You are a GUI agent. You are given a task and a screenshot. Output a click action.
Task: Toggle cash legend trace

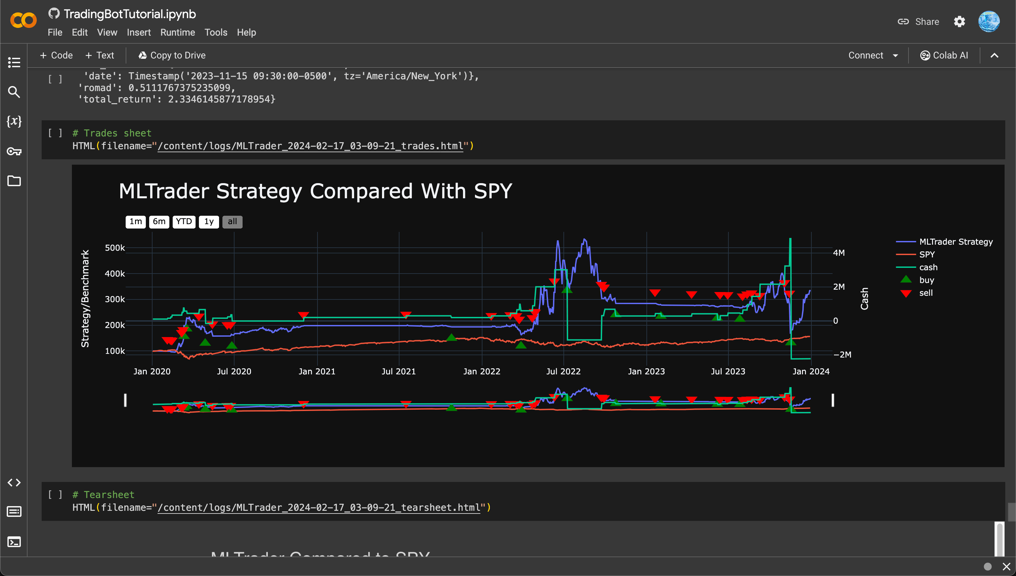coord(917,268)
